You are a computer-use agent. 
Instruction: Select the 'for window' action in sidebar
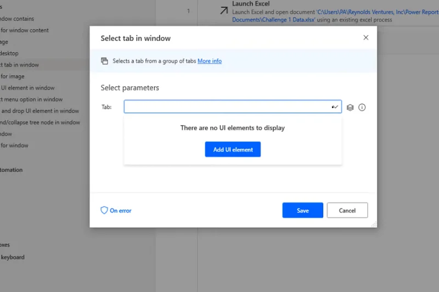14,145
